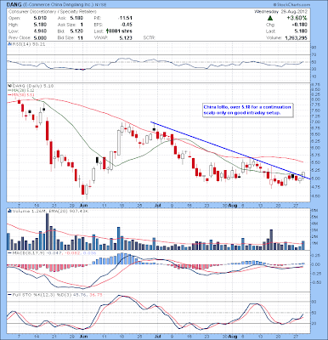
Task: Click the Volume panel legend icon
Action: (x=9, y=211)
